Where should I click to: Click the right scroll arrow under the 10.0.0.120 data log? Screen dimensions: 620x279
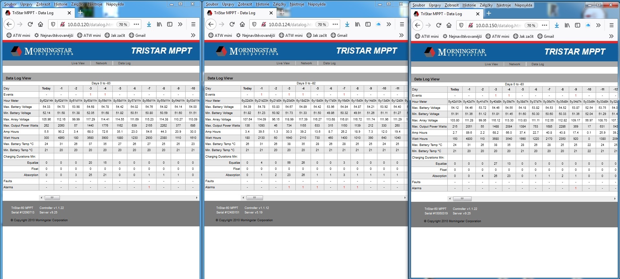[197, 198]
